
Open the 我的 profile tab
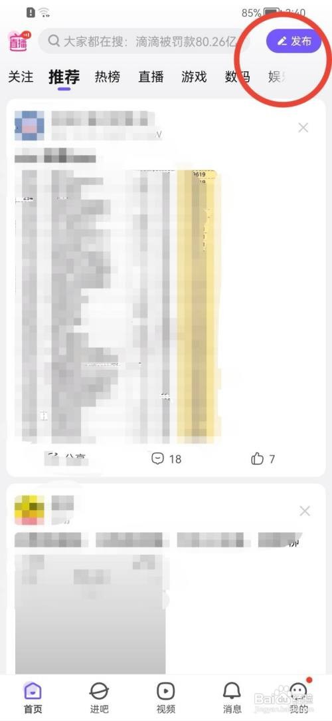(299, 697)
